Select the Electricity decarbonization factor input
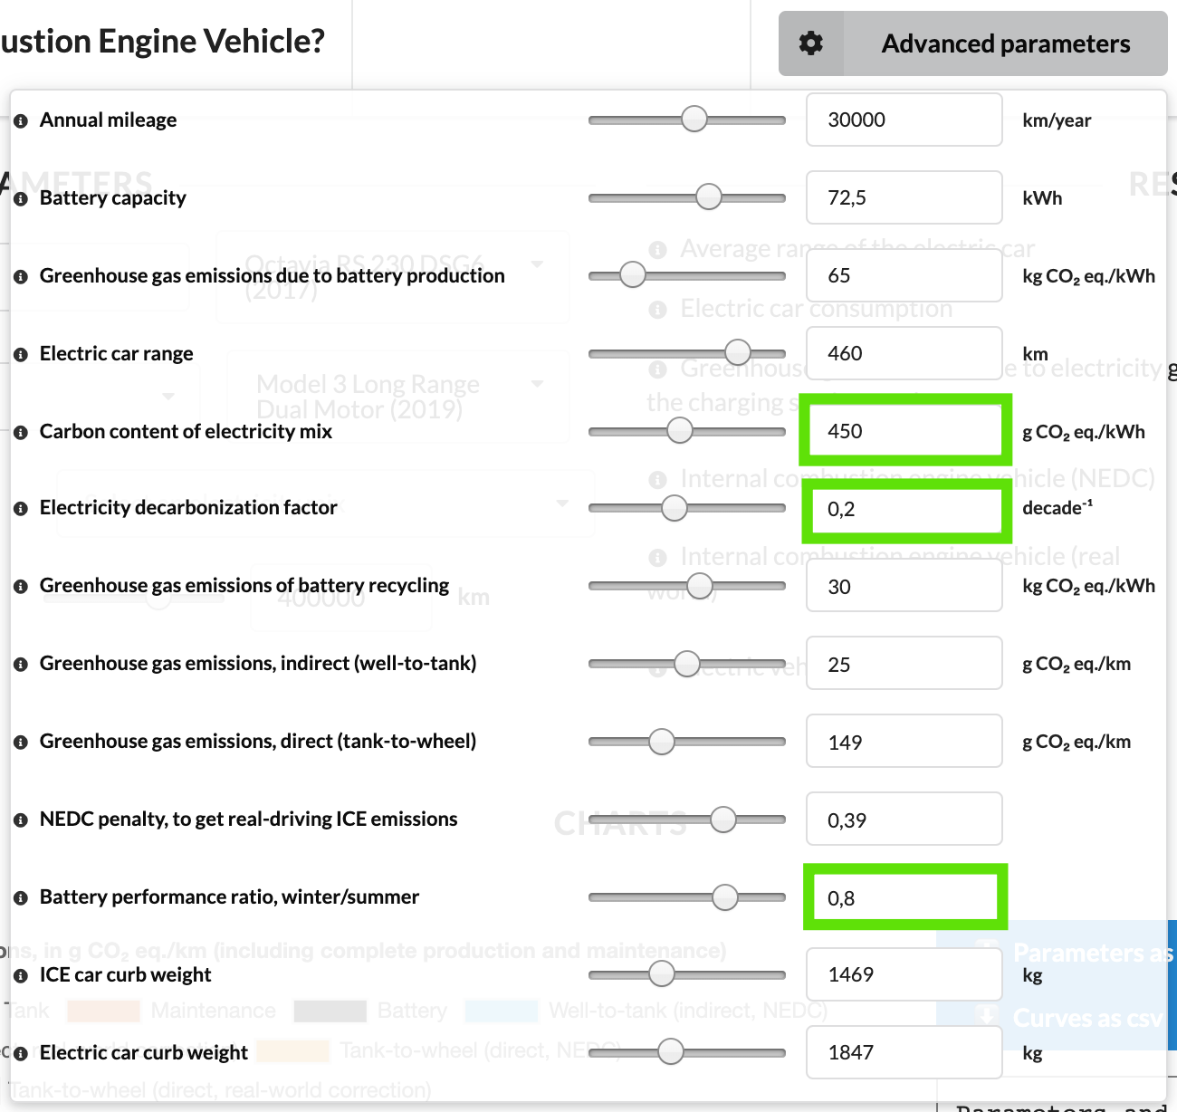1177x1112 pixels. point(904,509)
